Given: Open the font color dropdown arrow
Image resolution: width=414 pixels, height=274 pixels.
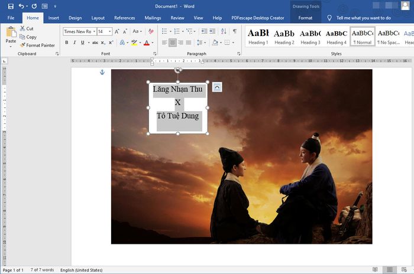Looking at the screenshot, I should (153, 43).
